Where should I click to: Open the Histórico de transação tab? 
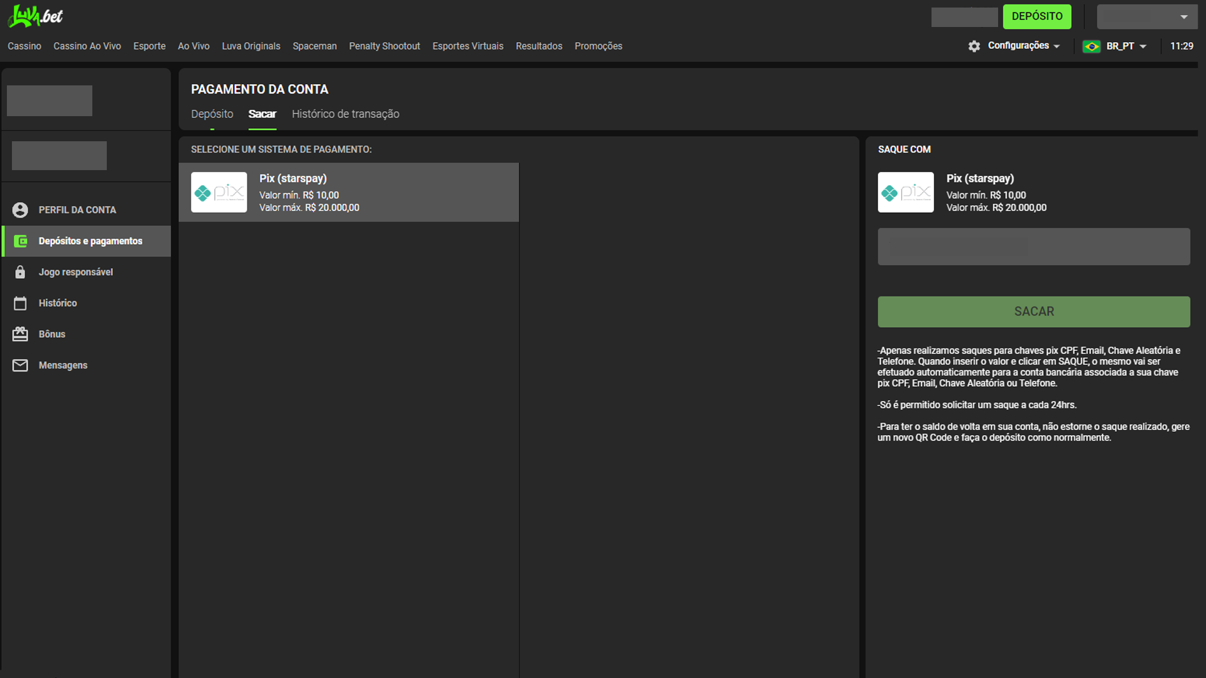point(345,114)
